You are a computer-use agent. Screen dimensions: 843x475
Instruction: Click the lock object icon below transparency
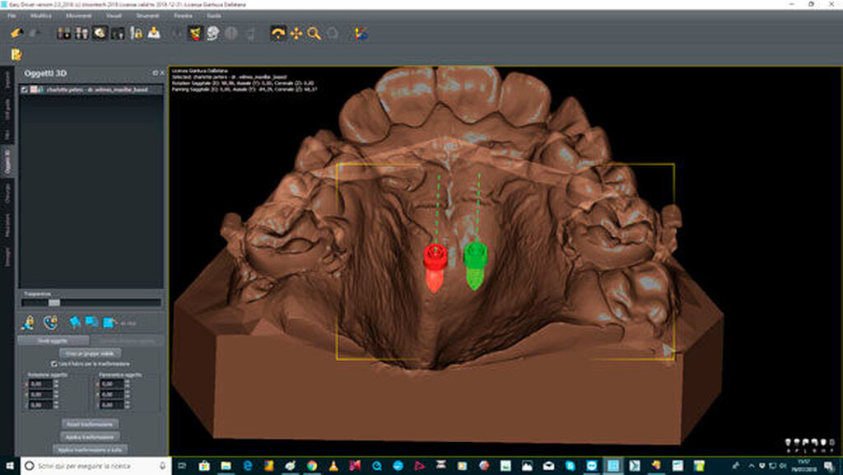tap(29, 322)
